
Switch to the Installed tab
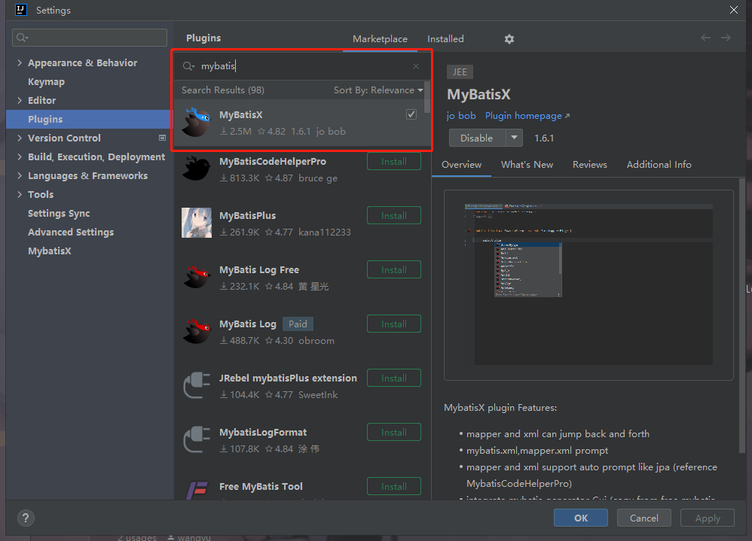click(445, 39)
